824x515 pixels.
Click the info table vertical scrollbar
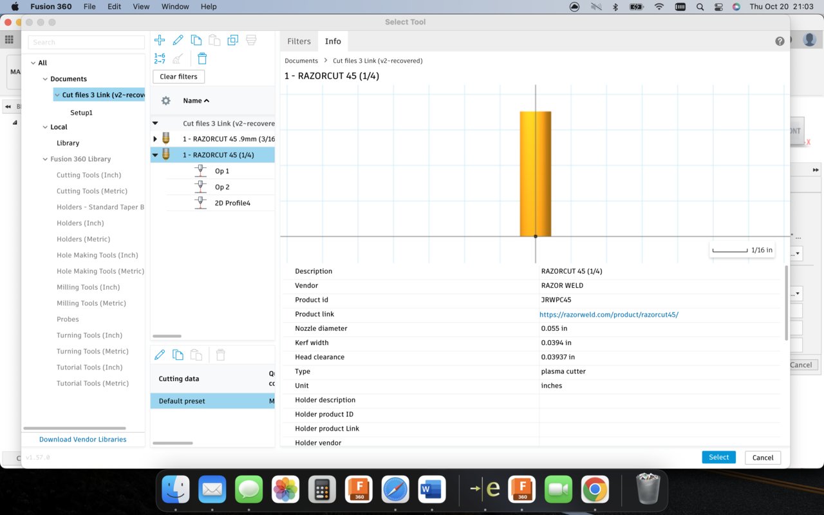(785, 303)
